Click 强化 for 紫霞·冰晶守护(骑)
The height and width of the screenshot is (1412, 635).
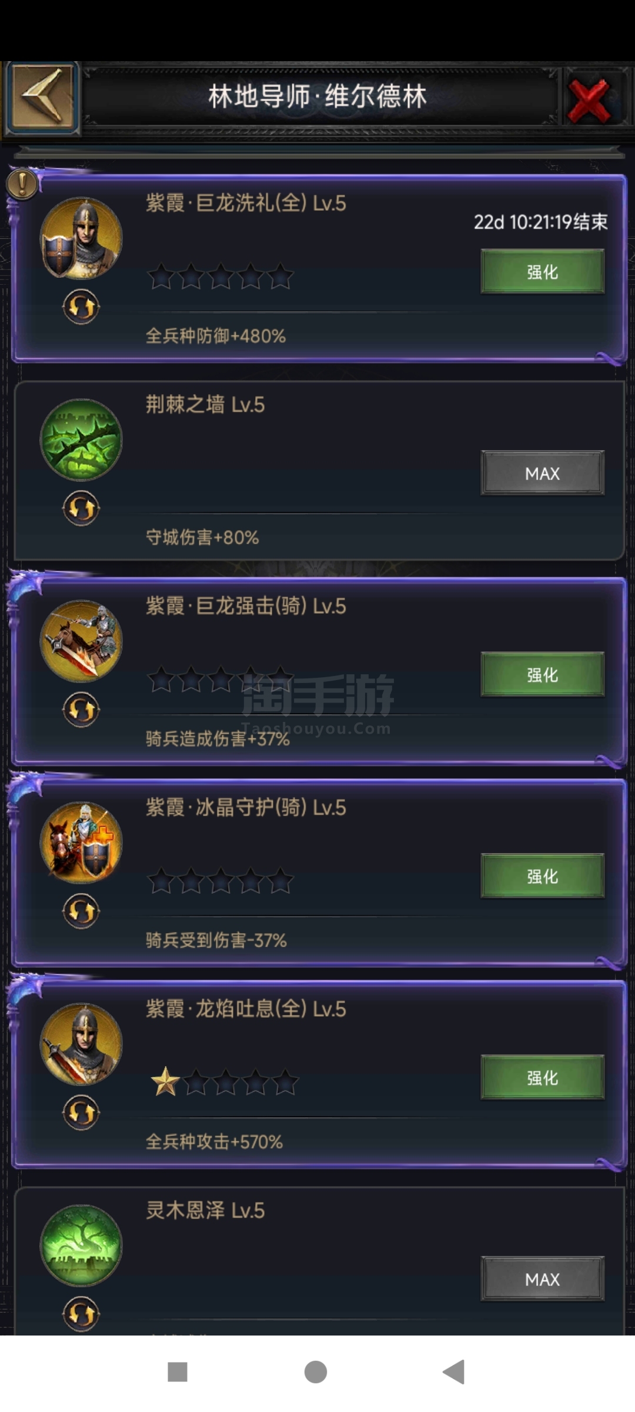(x=543, y=875)
